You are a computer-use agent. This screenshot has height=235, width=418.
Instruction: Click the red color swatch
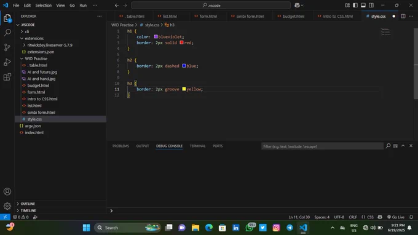click(x=181, y=42)
